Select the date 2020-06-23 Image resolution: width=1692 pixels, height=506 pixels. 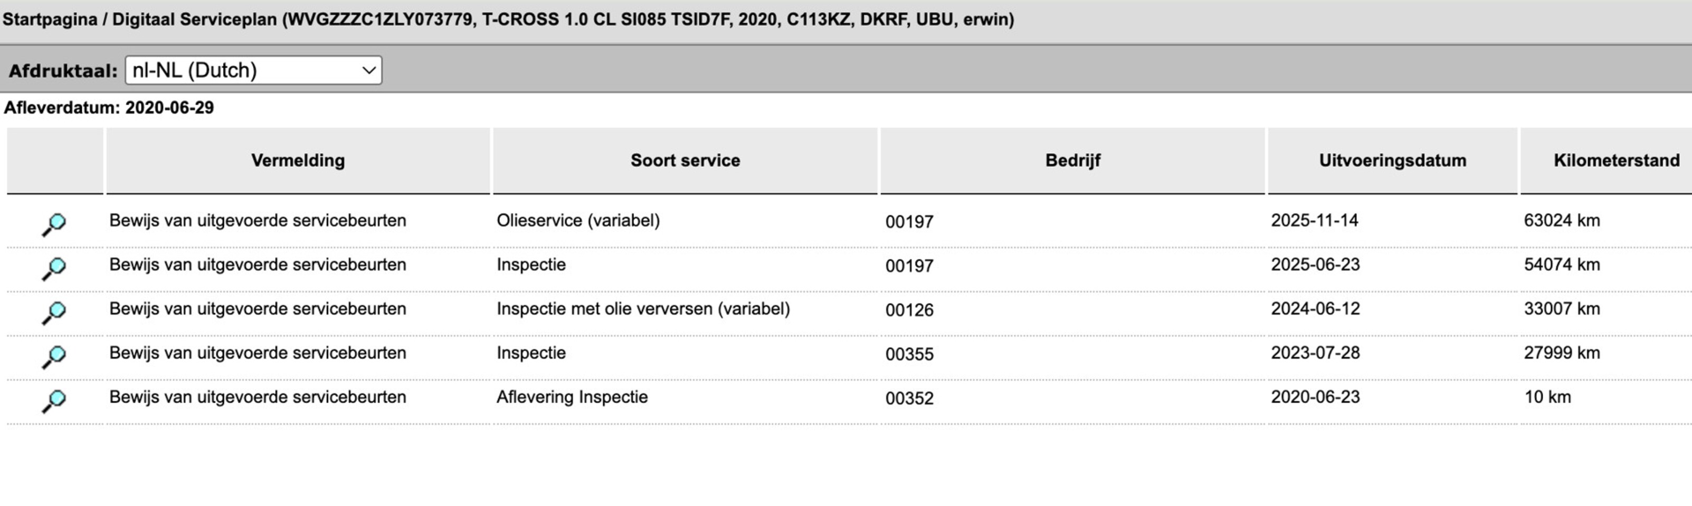point(1315,397)
